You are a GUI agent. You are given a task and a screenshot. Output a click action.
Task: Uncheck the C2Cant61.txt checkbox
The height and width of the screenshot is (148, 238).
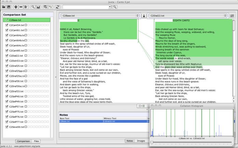(x=7, y=30)
